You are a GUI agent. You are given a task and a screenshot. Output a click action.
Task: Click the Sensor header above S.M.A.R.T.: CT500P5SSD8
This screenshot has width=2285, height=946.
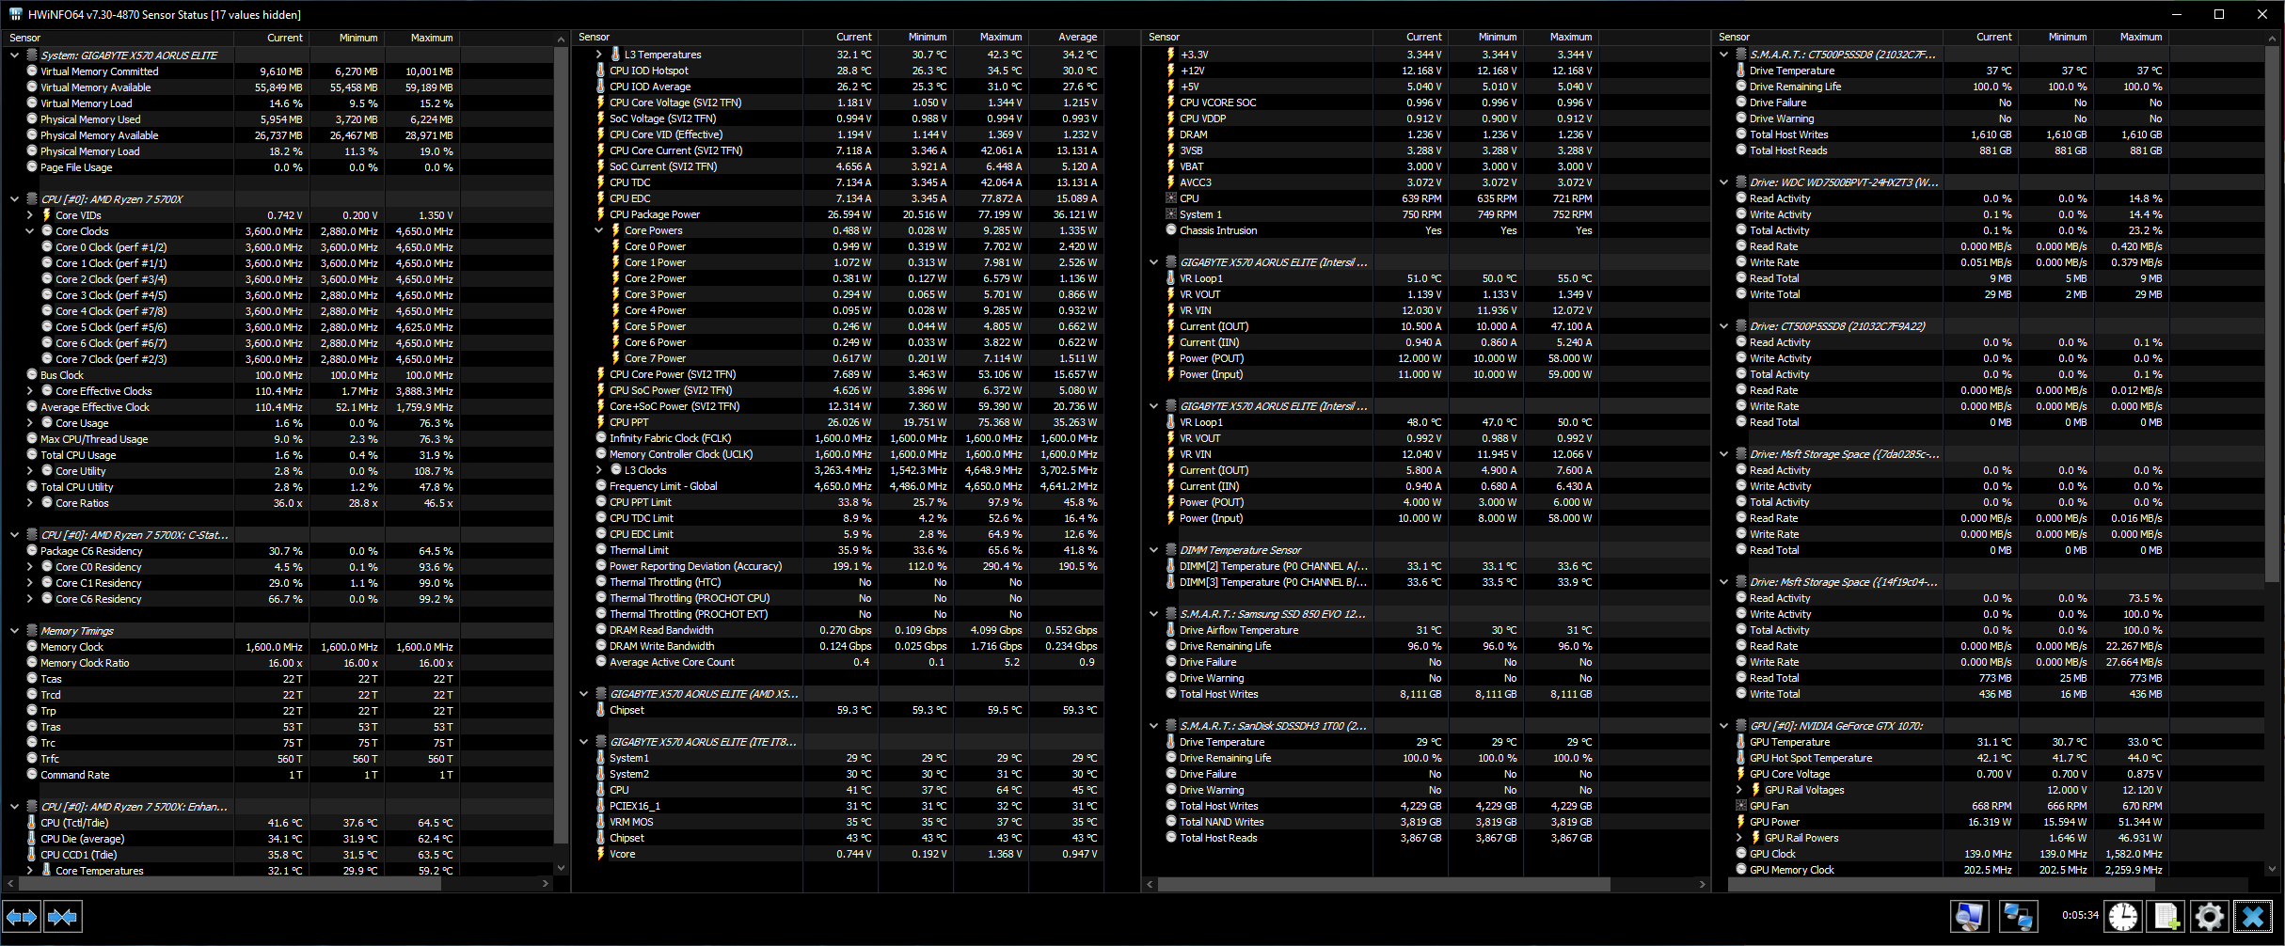pos(1827,37)
